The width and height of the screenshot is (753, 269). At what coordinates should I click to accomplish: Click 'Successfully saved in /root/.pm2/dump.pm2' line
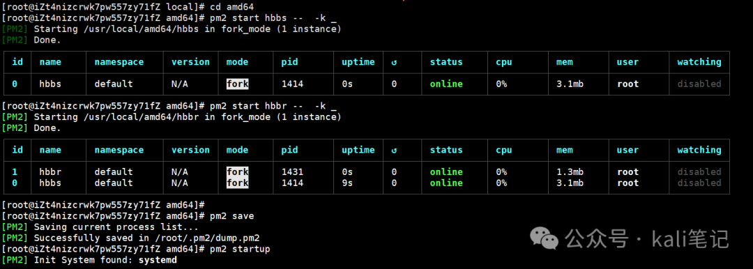pos(147,238)
